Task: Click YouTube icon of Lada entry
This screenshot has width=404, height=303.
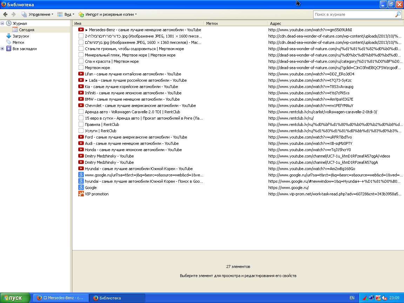Action: click(x=81, y=80)
